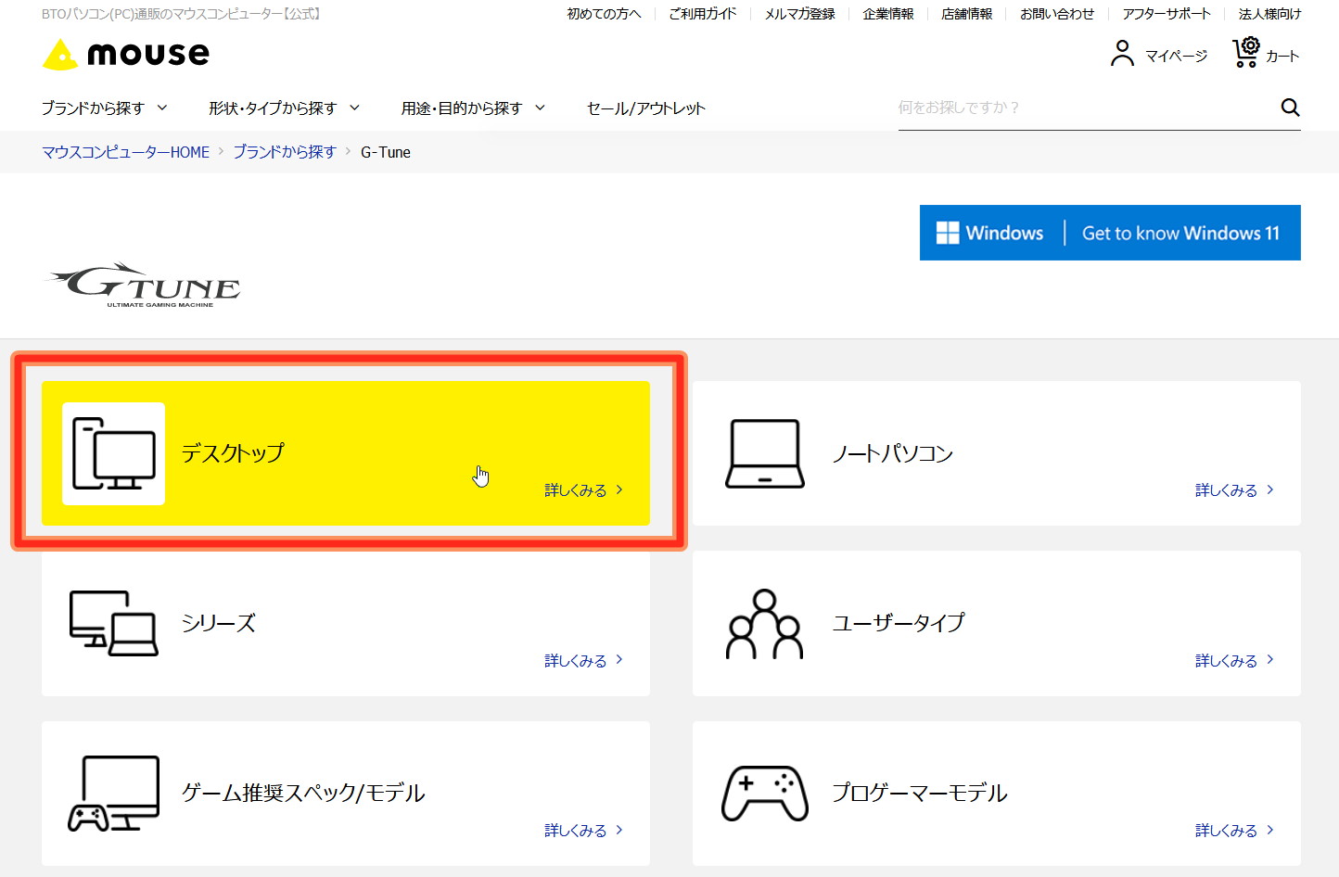The width and height of the screenshot is (1339, 877).
Task: Click the user type people icon
Action: pos(764,624)
